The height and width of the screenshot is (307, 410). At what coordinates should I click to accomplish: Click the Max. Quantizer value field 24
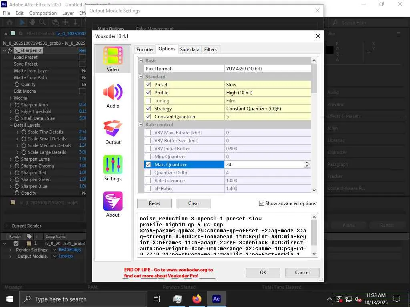pos(264,164)
